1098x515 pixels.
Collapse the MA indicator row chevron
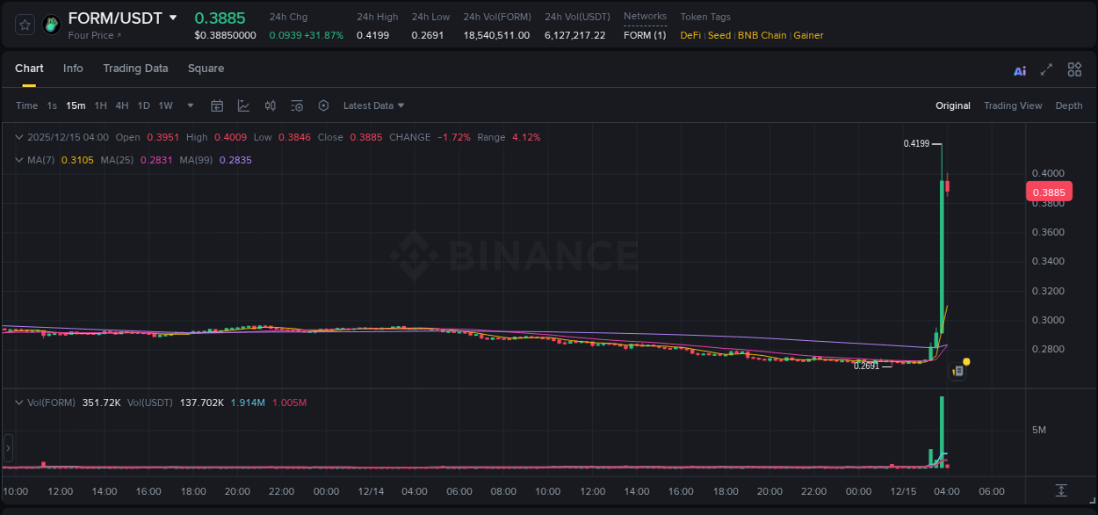point(18,160)
